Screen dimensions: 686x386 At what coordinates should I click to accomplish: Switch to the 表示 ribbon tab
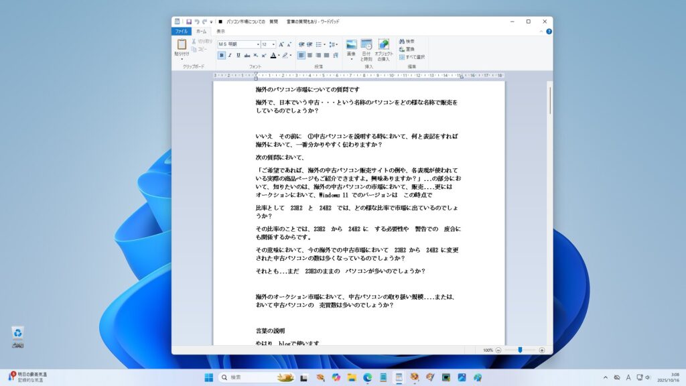[x=220, y=31]
